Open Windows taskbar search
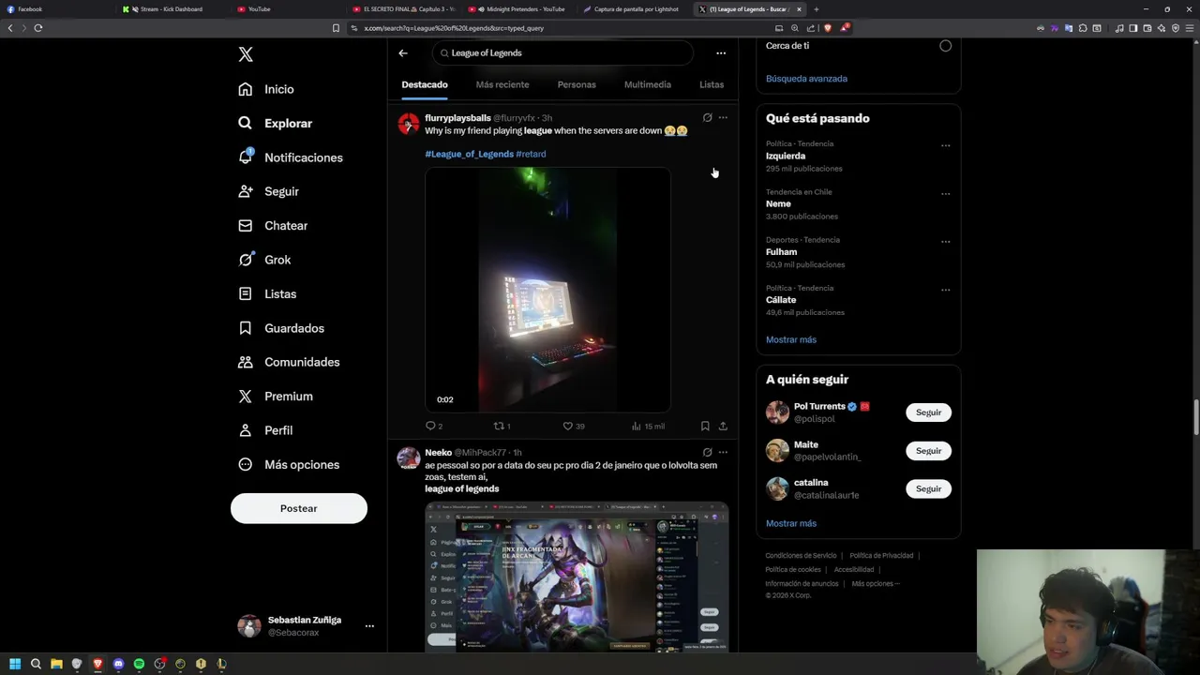The width and height of the screenshot is (1200, 675). [x=36, y=664]
